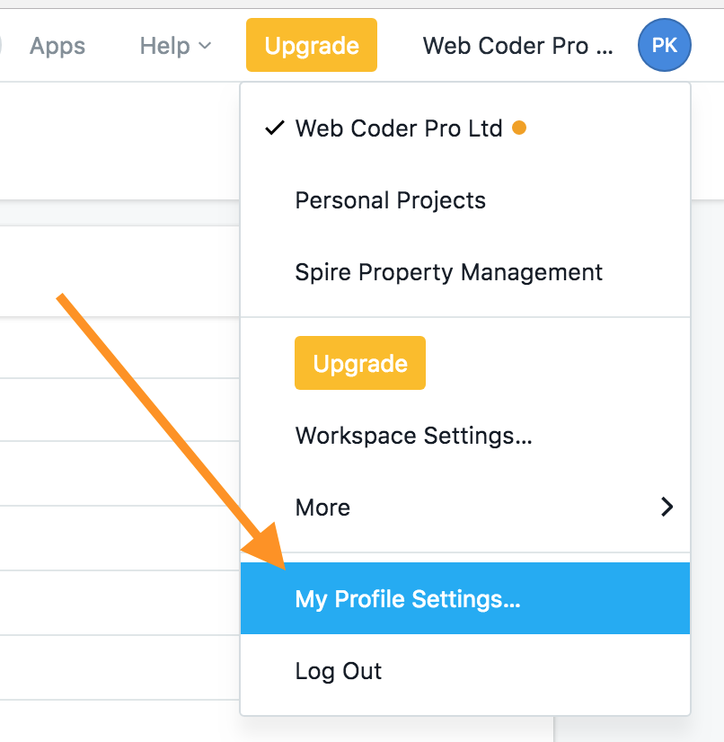This screenshot has width=724, height=742.
Task: Click the small chevron next to Help
Action: click(205, 46)
